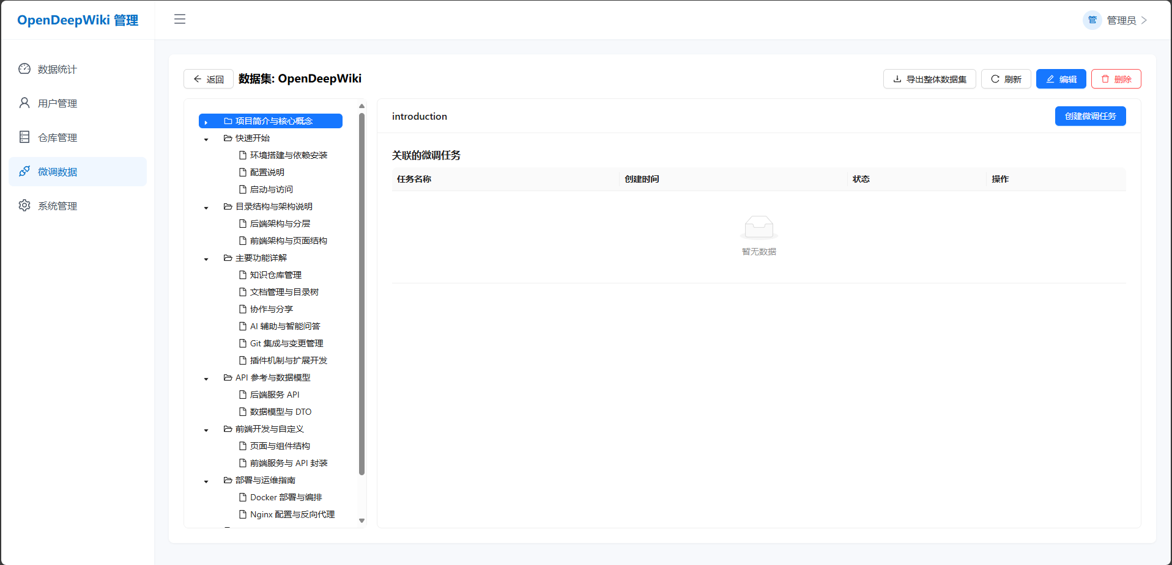Screen dimensions: 1172x565
Task: Click the 系统管理 gear icon
Action: 24,206
